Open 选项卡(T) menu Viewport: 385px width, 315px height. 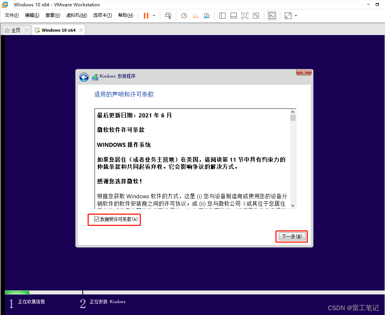(102, 15)
